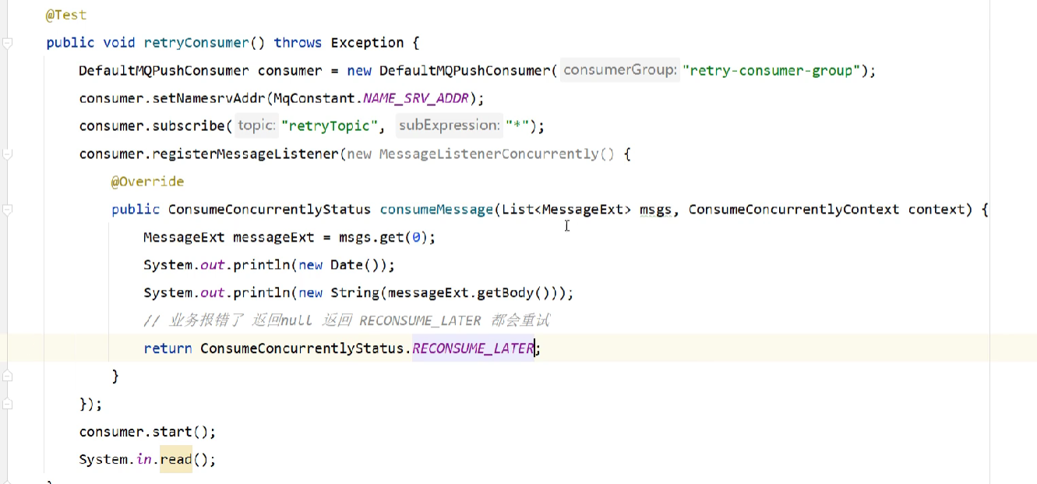The height and width of the screenshot is (484, 1037).
Task: Click the highlighted 'read' in System.in.read()
Action: (176, 460)
